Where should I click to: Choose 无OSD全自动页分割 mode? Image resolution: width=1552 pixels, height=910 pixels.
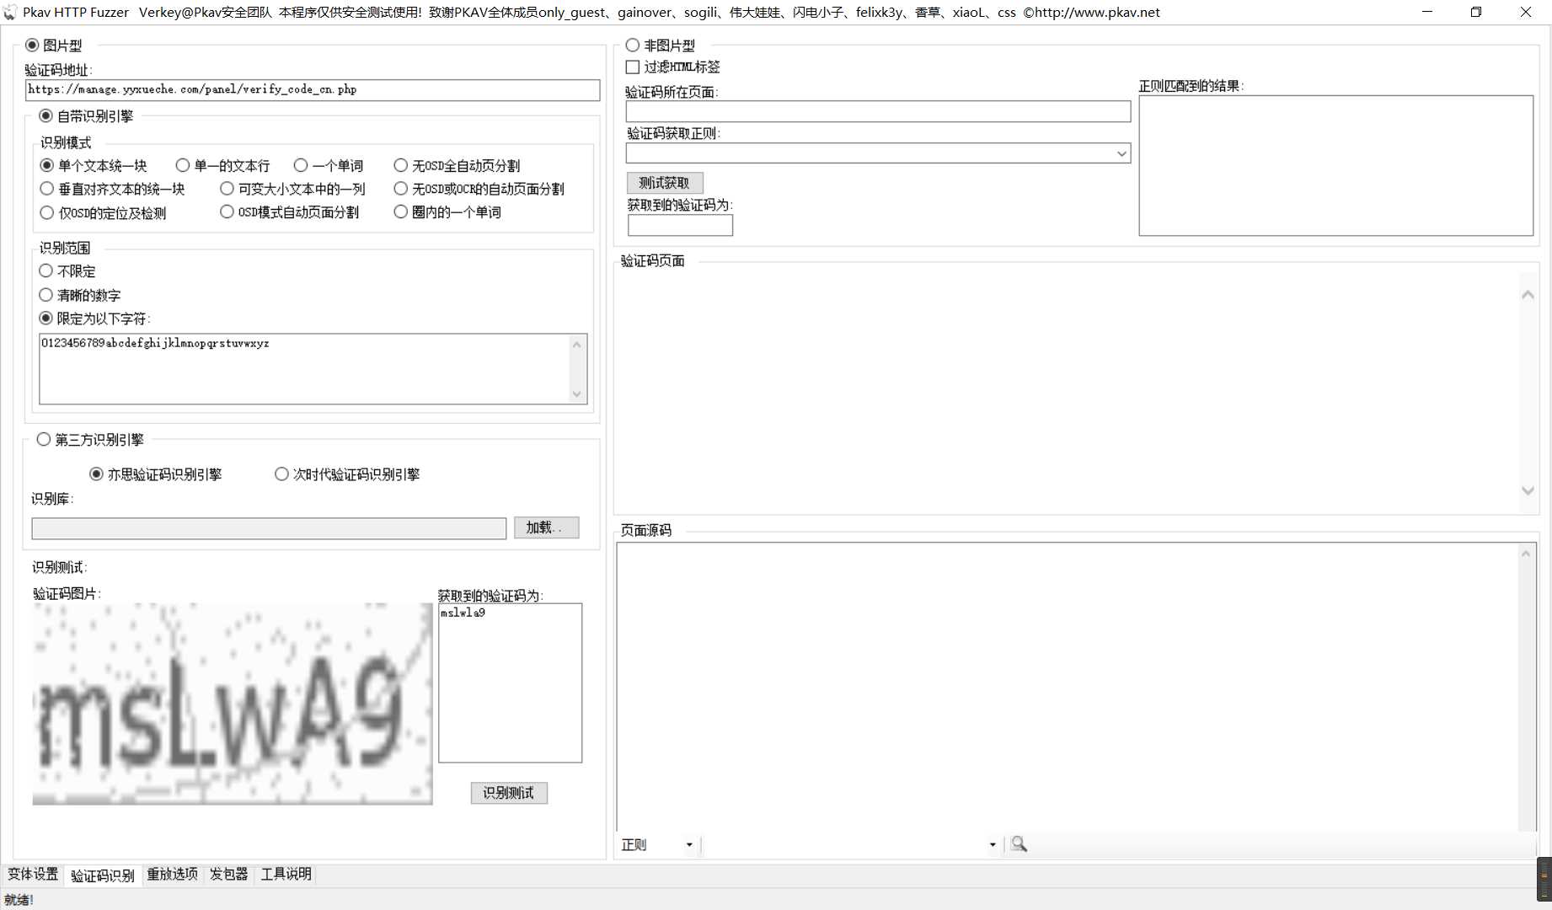pos(401,166)
